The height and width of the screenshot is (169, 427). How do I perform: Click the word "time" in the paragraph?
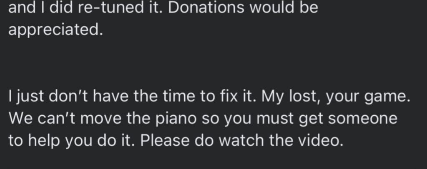point(181,97)
